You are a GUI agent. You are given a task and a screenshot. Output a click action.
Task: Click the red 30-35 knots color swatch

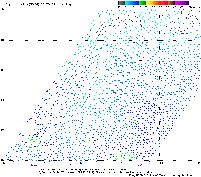(x=164, y=3)
